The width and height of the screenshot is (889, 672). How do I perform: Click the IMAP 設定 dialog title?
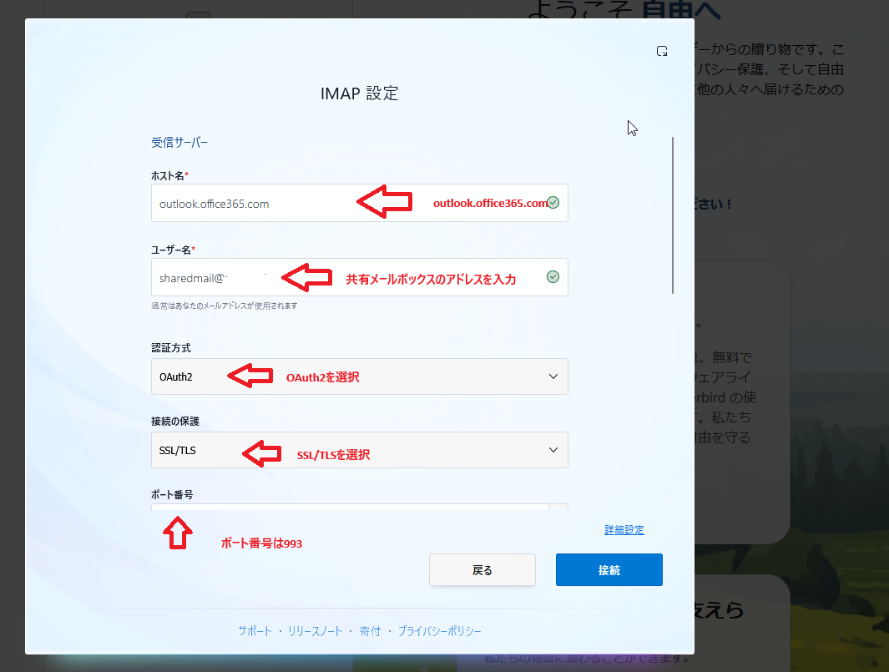pos(360,93)
